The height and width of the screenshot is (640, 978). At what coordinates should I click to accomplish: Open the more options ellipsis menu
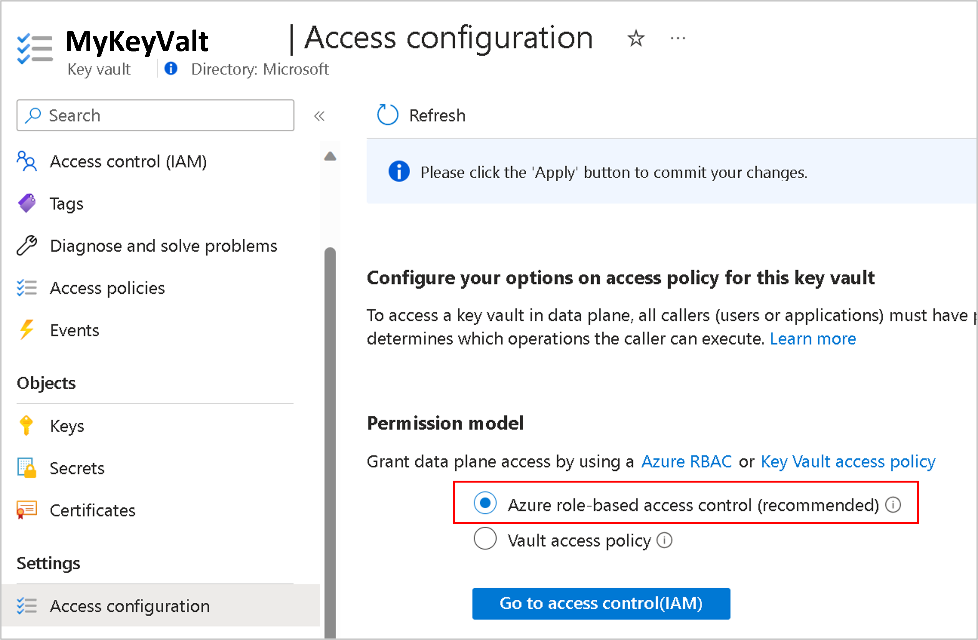coord(678,39)
